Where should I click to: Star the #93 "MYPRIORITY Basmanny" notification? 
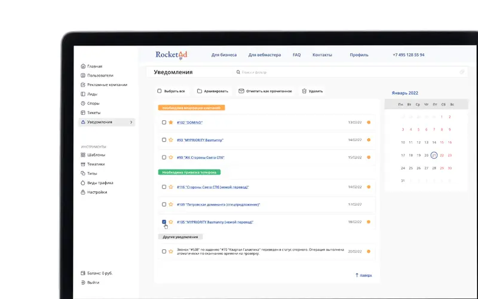click(x=171, y=140)
